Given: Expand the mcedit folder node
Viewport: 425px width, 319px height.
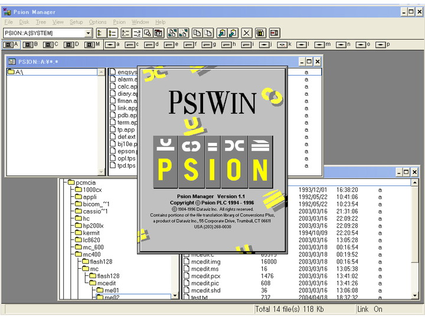Looking at the screenshot, I should [x=103, y=283].
